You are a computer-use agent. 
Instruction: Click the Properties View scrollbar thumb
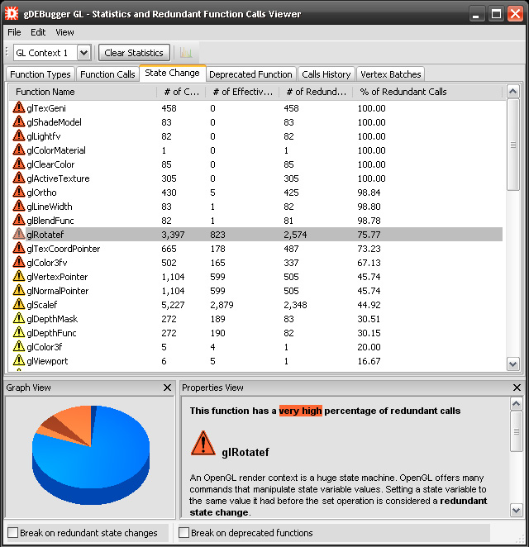click(516, 431)
